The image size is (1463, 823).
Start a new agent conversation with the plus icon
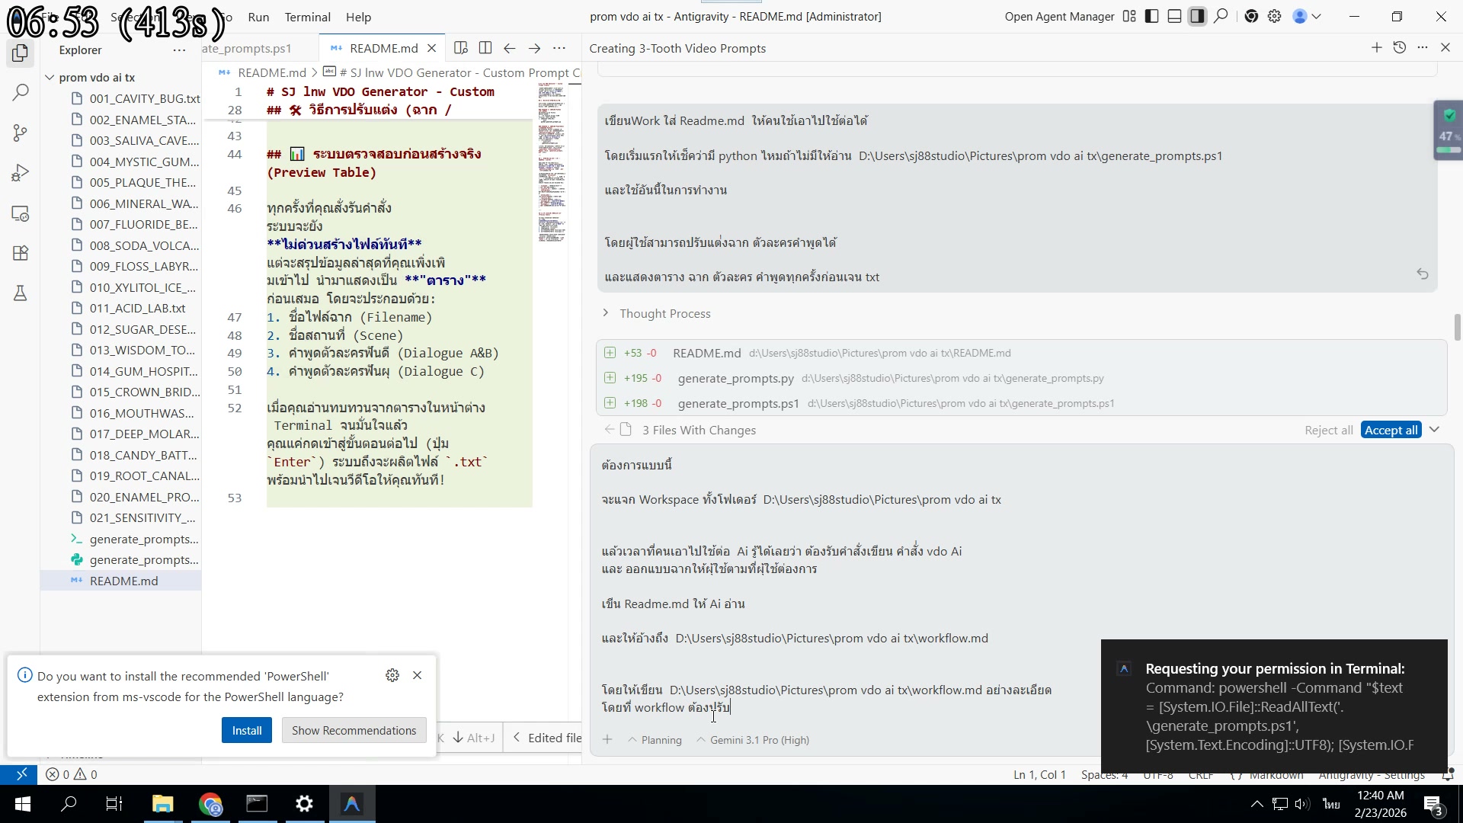pos(1376,47)
